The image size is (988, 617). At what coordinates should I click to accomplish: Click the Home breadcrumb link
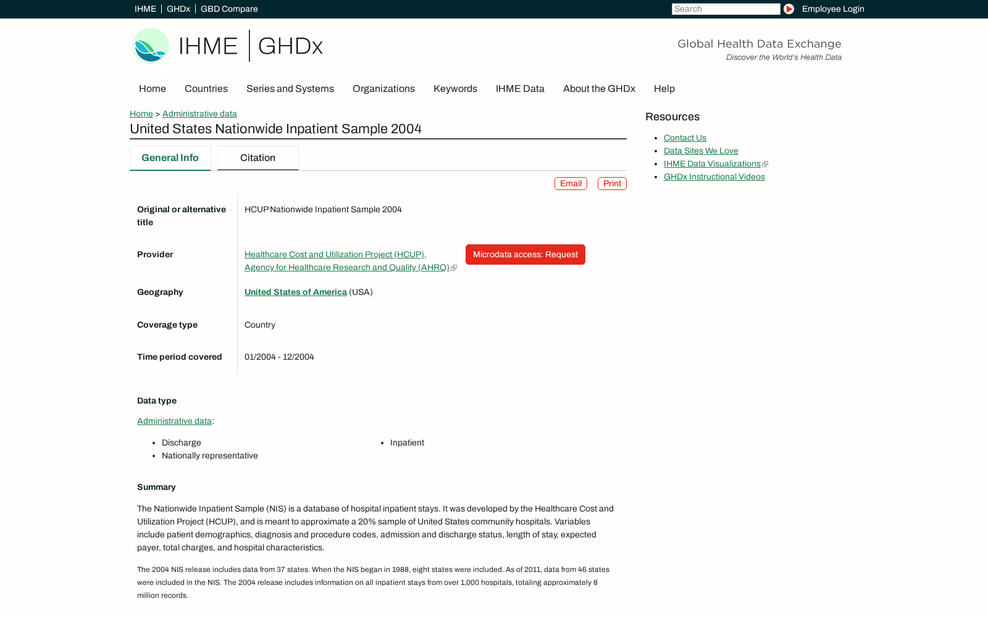click(x=141, y=114)
